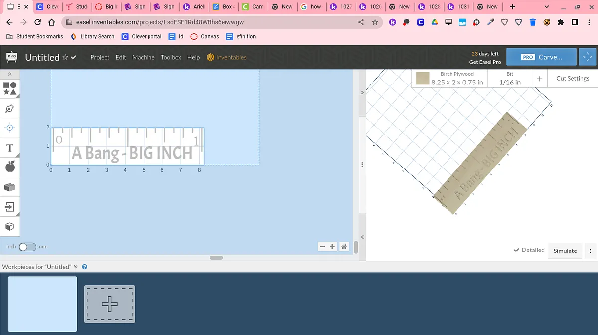The width and height of the screenshot is (598, 335).
Task: Select the Pen drawing tool
Action: pyautogui.click(x=10, y=108)
